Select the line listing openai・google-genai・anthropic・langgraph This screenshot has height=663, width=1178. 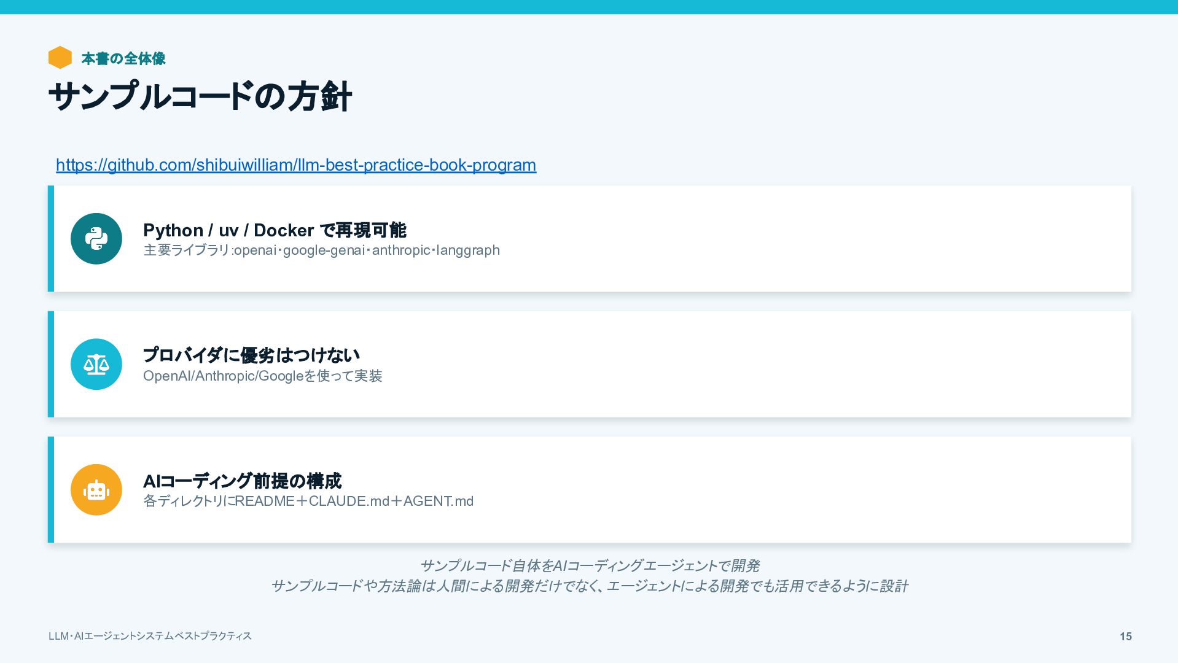(321, 250)
